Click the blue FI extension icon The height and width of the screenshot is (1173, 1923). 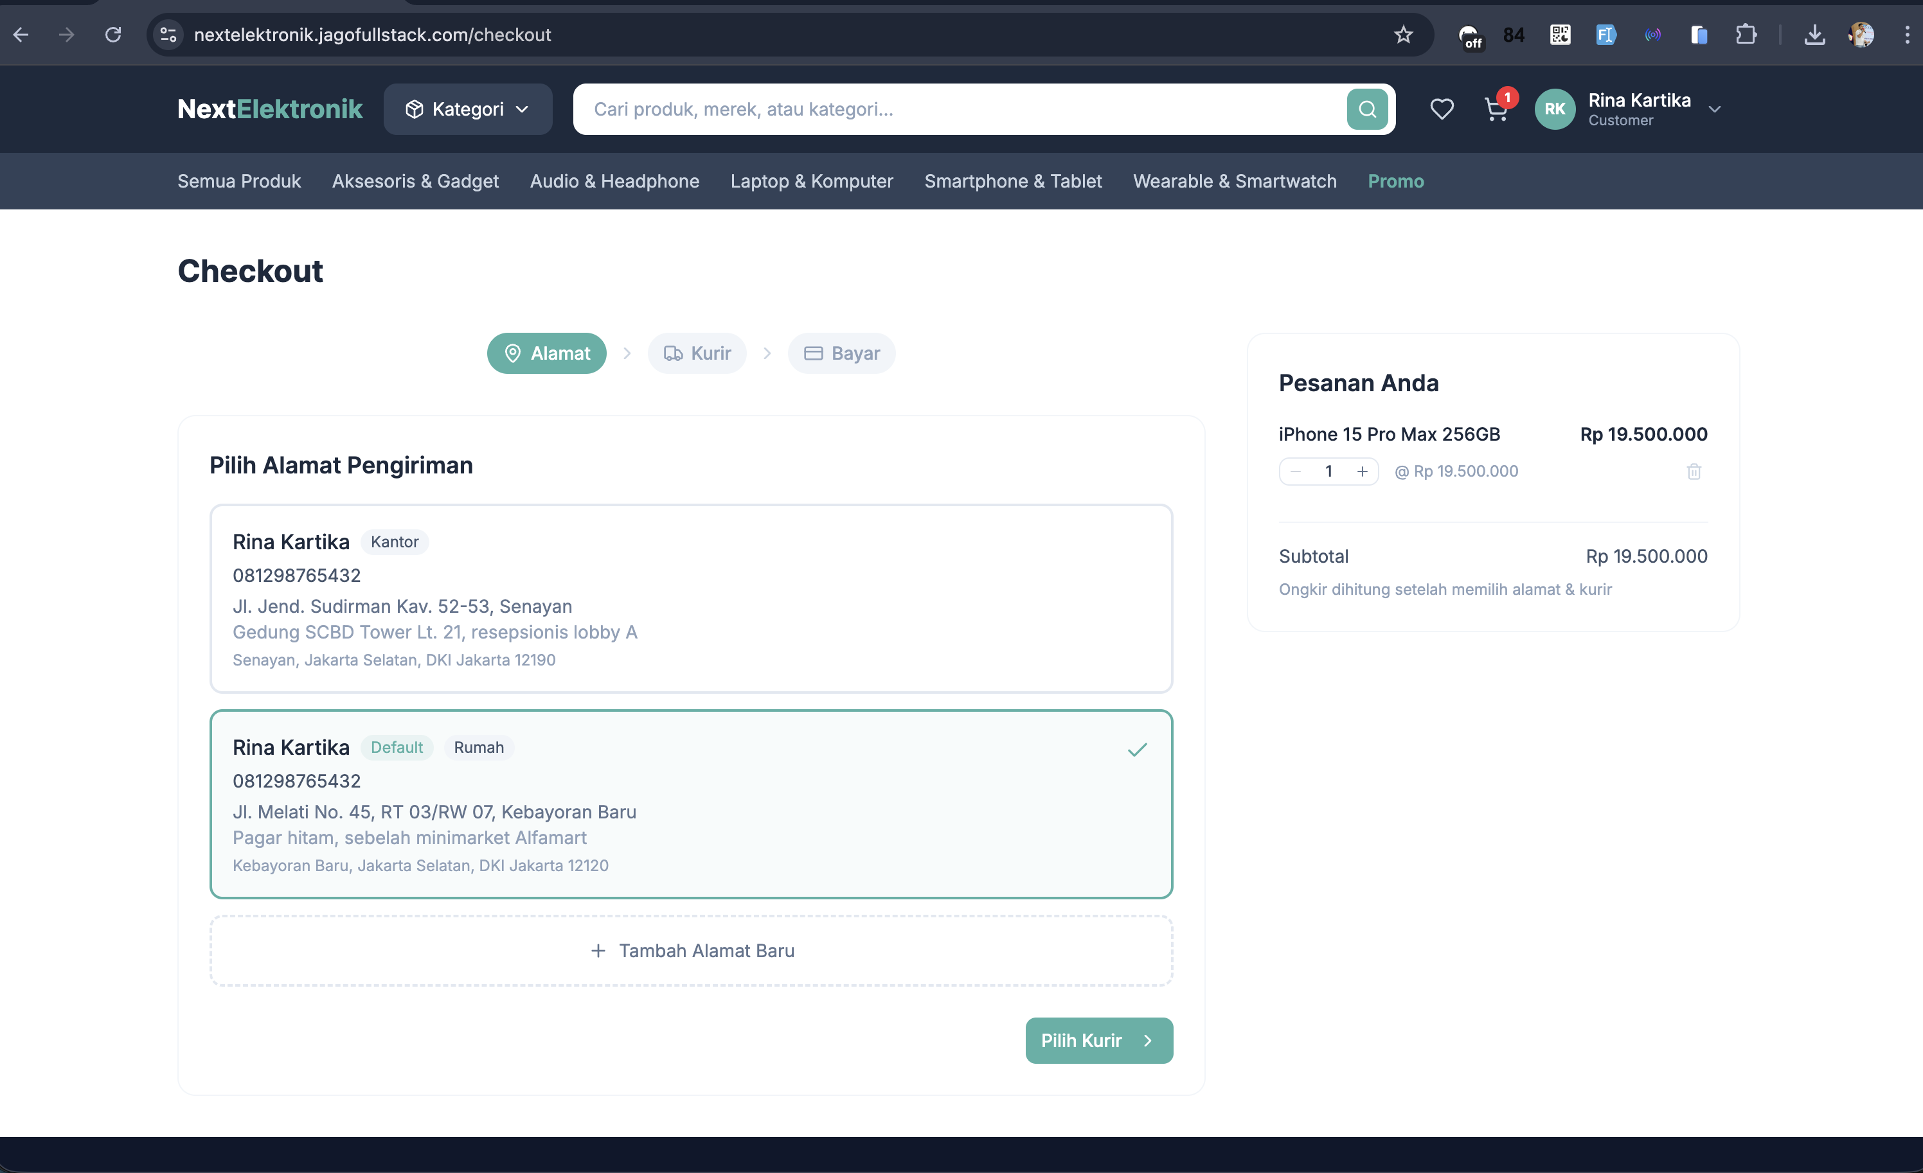(1606, 34)
